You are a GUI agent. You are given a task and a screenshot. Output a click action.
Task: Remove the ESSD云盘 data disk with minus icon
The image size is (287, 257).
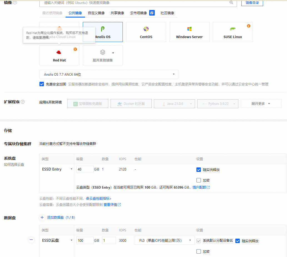click(x=31, y=239)
